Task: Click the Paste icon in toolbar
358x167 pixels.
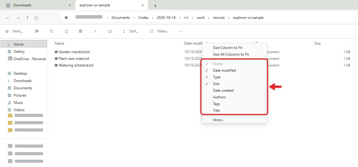Action: pyautogui.click(x=66, y=31)
